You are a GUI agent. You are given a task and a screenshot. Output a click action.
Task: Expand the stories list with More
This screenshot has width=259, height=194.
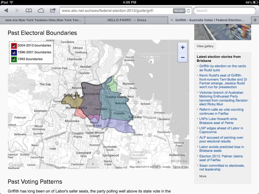pyautogui.click(x=203, y=176)
